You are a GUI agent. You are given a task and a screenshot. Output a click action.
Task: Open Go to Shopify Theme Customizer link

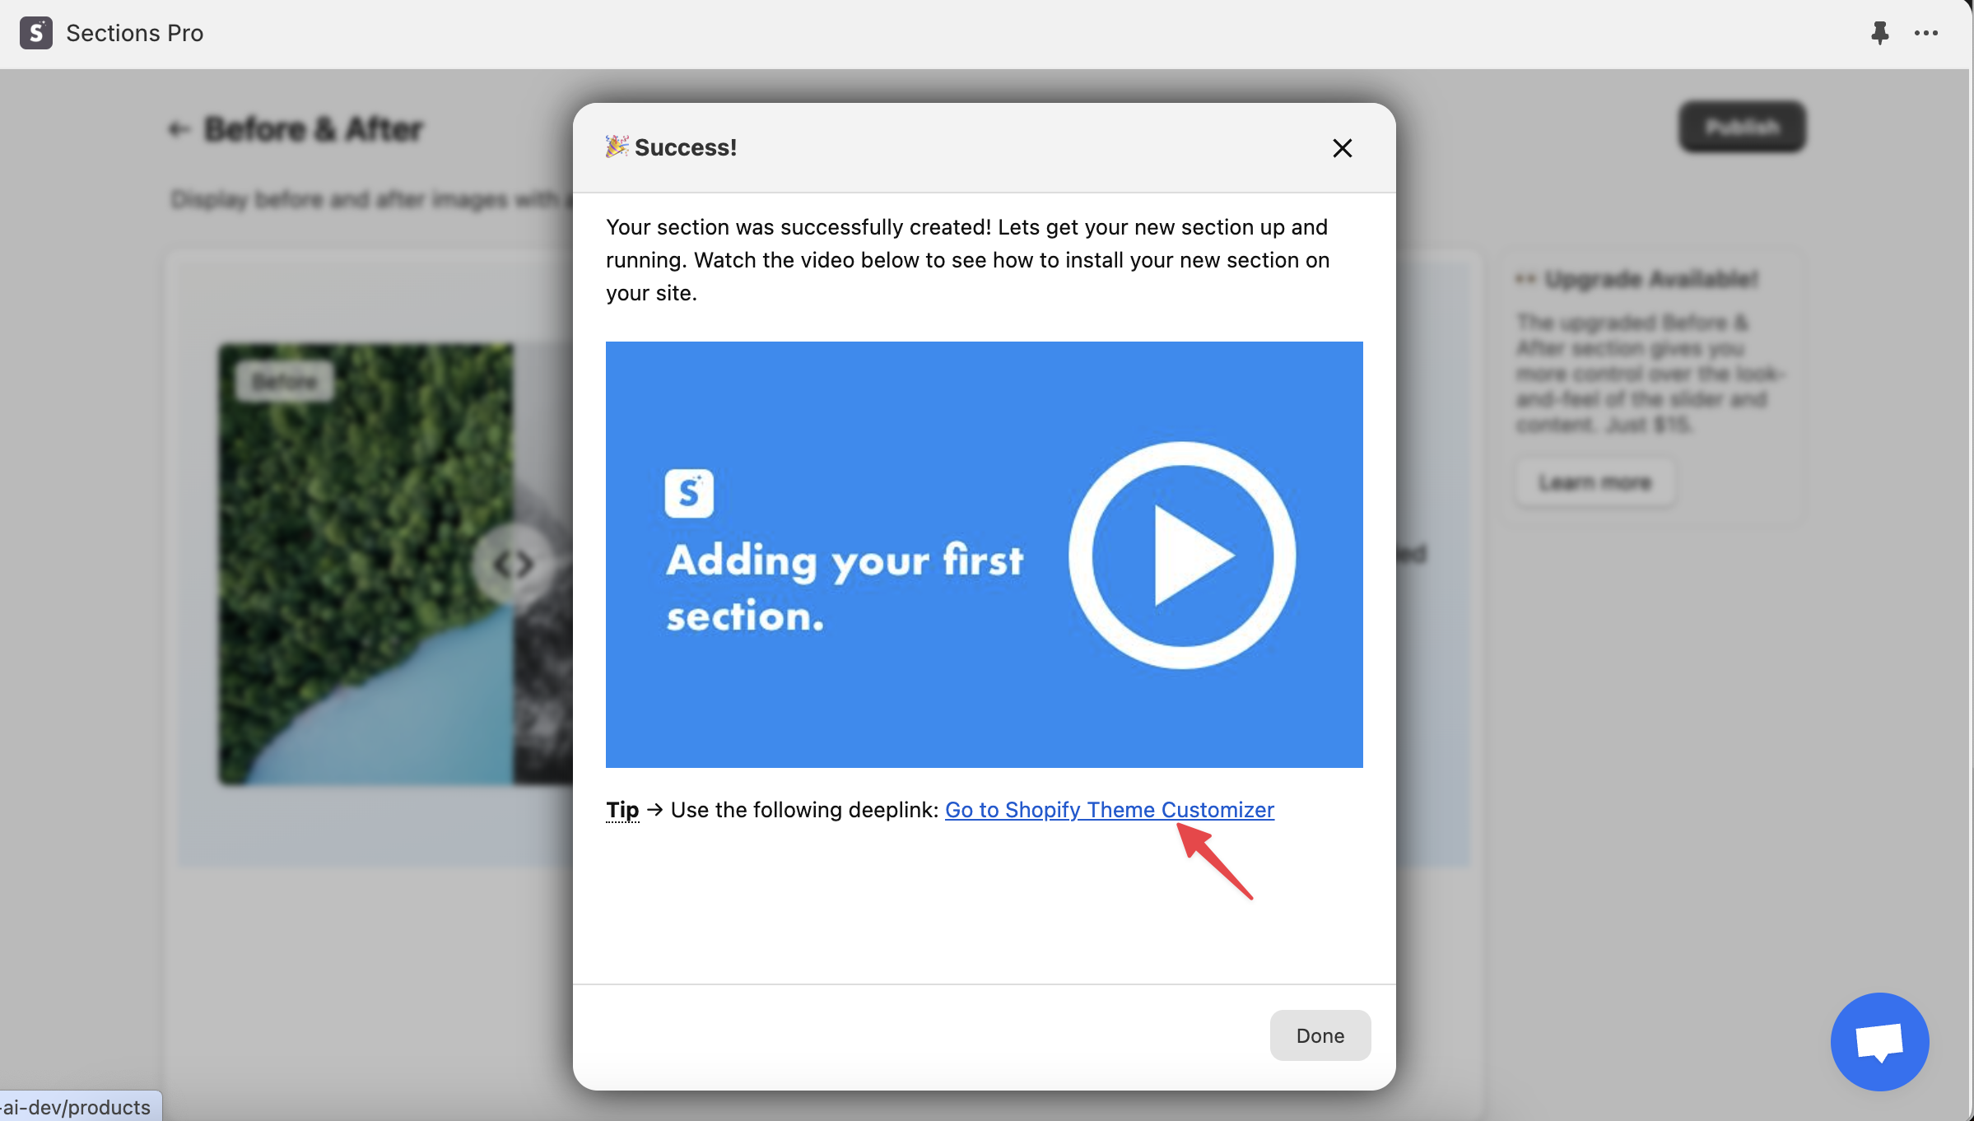[x=1109, y=809]
